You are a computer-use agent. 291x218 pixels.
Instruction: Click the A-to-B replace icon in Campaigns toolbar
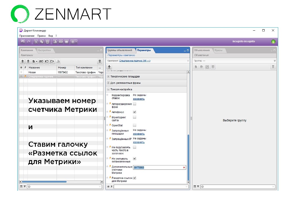[x=41, y=61]
